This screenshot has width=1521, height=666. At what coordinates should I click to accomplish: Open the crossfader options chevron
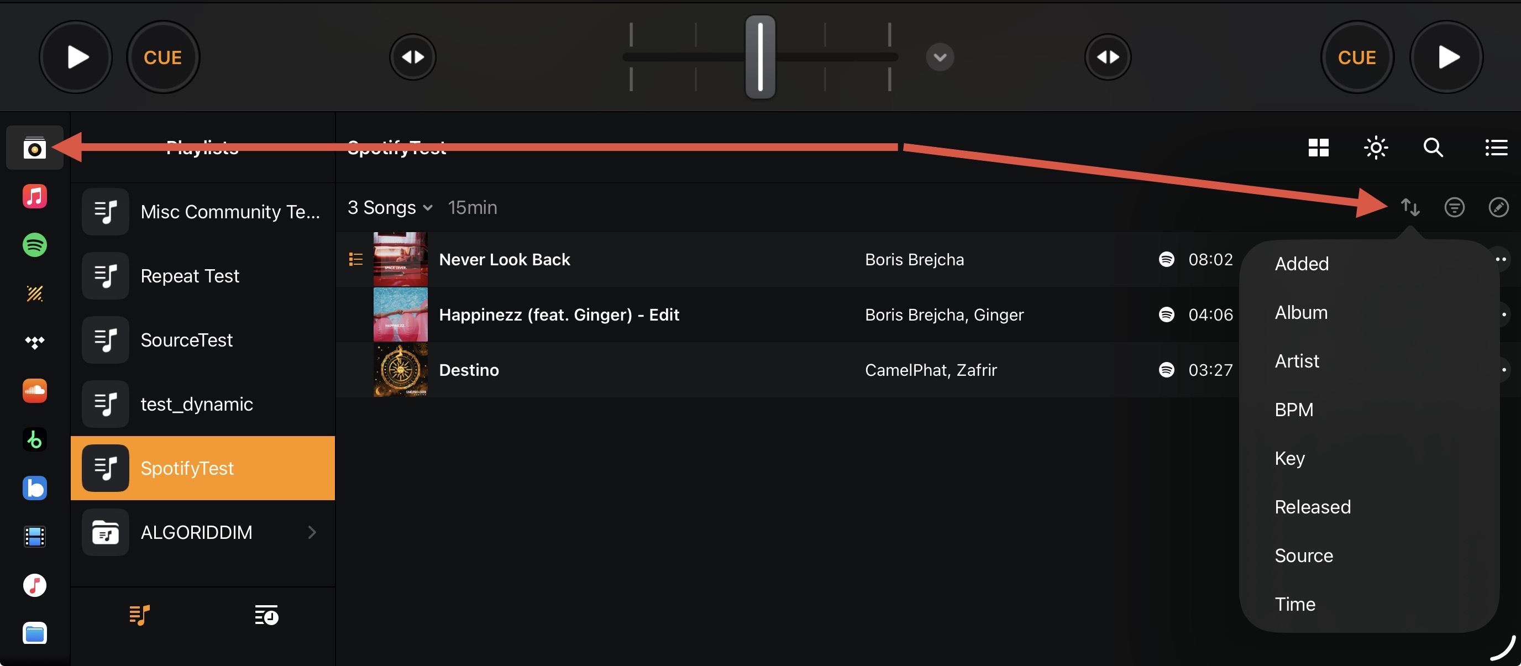tap(940, 57)
